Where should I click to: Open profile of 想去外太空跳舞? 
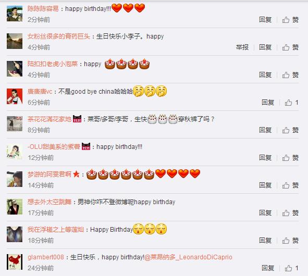point(50,202)
